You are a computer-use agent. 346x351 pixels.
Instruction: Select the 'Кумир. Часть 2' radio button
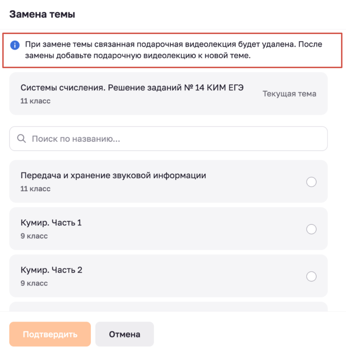coord(311,276)
